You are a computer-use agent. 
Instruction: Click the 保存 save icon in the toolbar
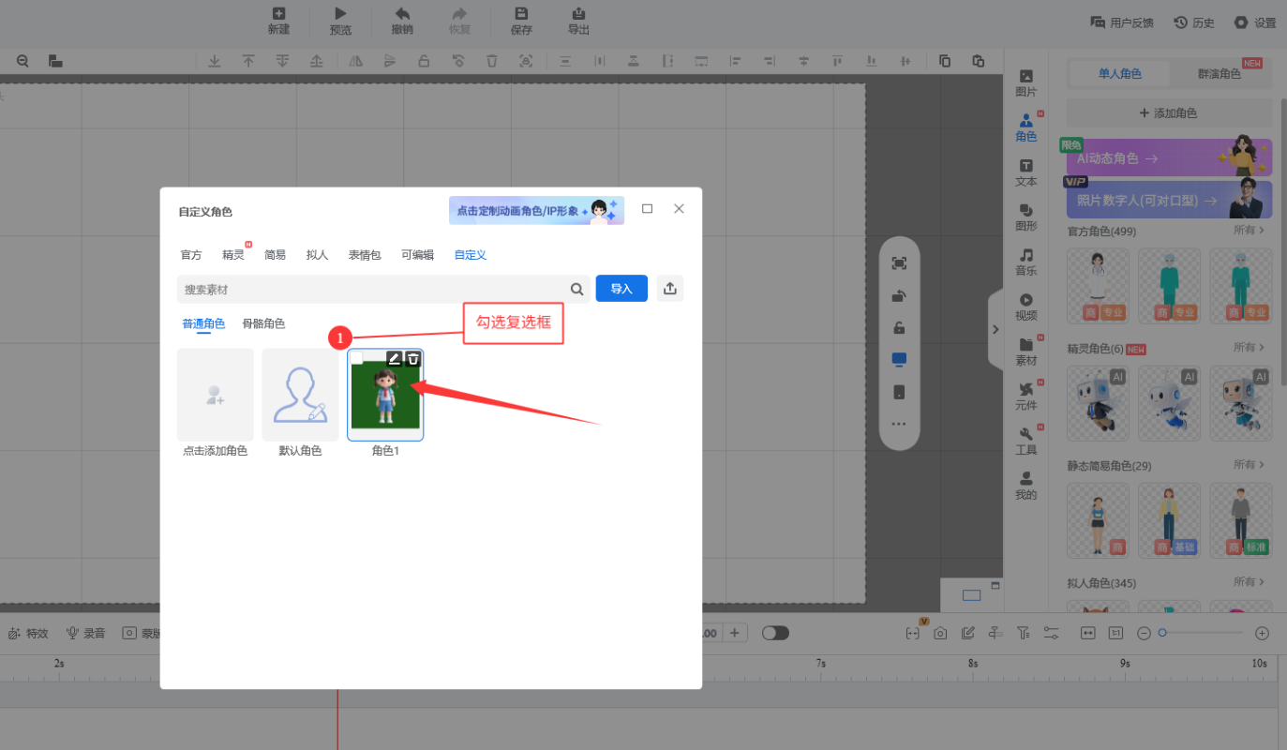(521, 20)
